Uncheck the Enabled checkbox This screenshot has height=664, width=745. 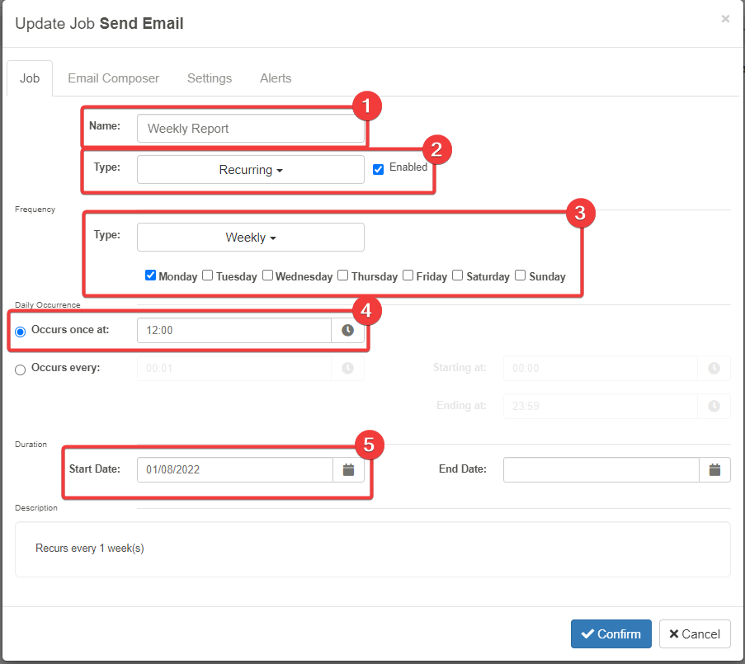379,169
